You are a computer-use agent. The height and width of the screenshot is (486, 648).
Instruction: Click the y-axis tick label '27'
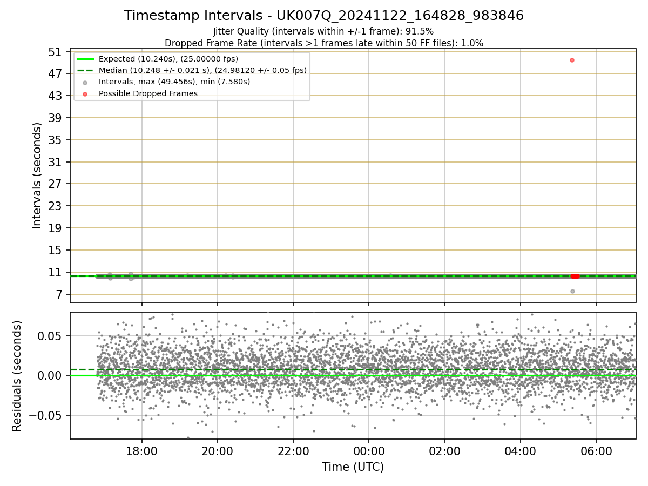point(55,184)
